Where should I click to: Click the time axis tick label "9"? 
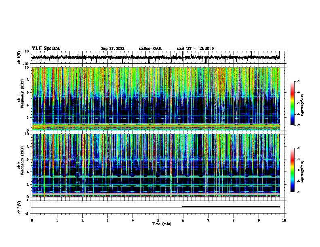point(259,220)
